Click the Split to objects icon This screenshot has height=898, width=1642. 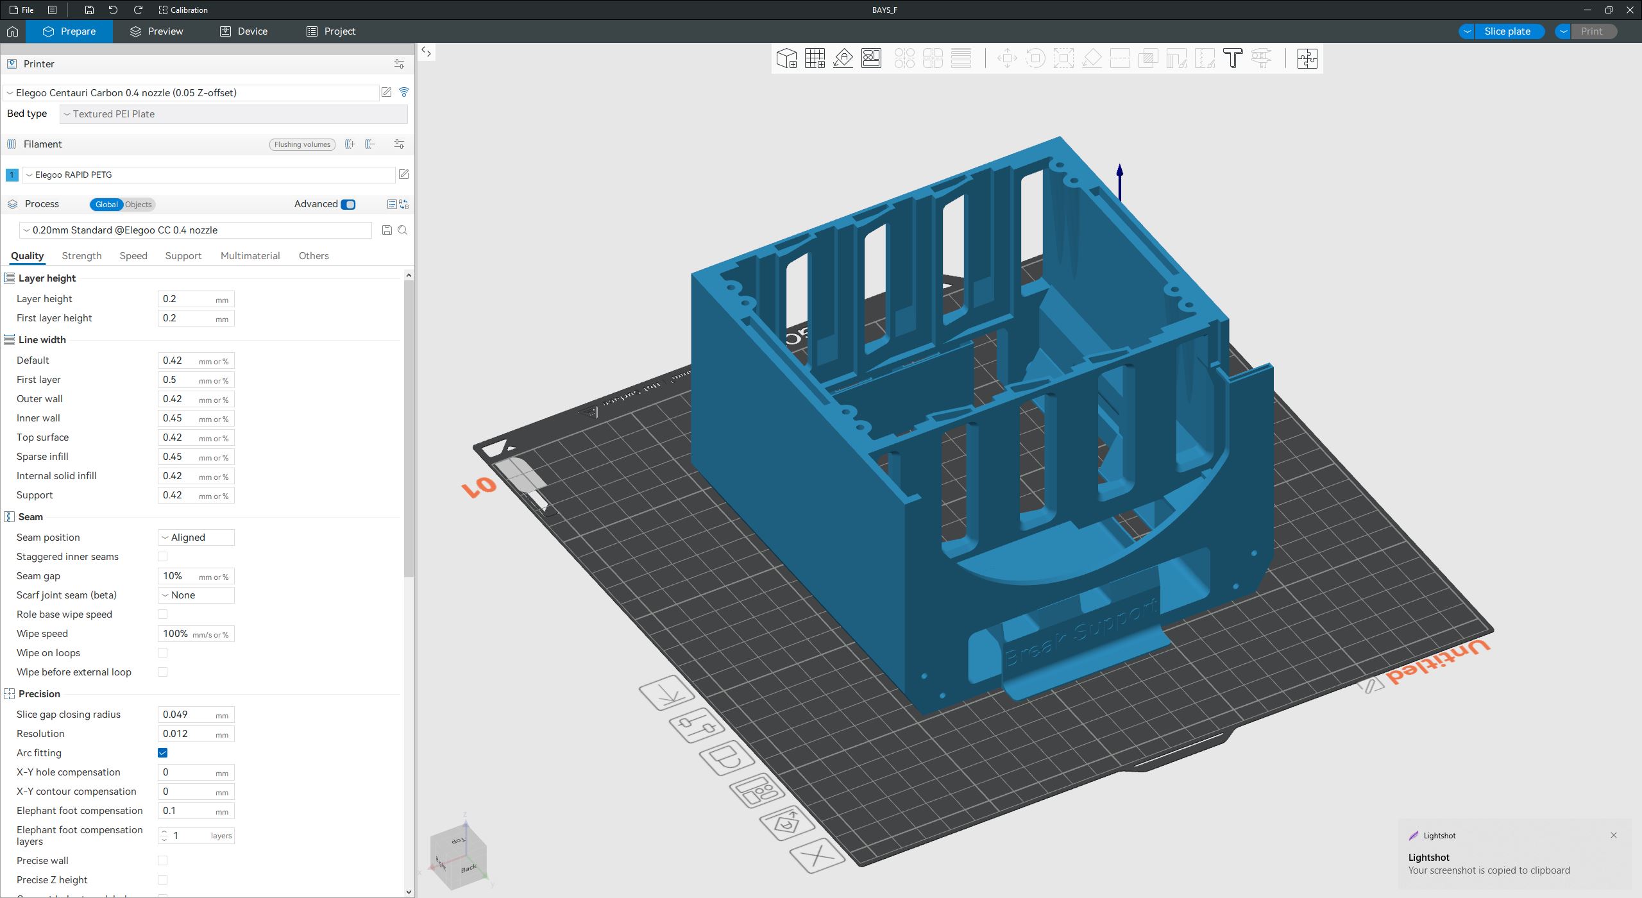pyautogui.click(x=904, y=58)
